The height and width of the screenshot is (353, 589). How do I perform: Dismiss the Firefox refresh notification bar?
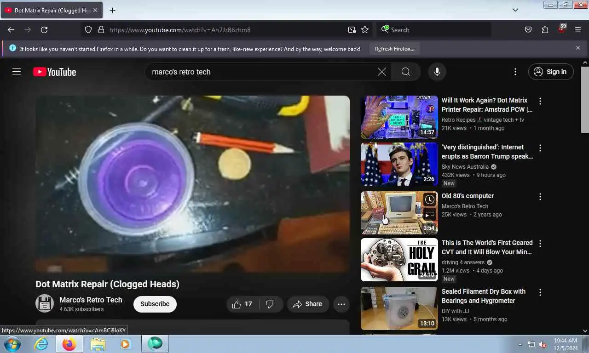point(578,48)
